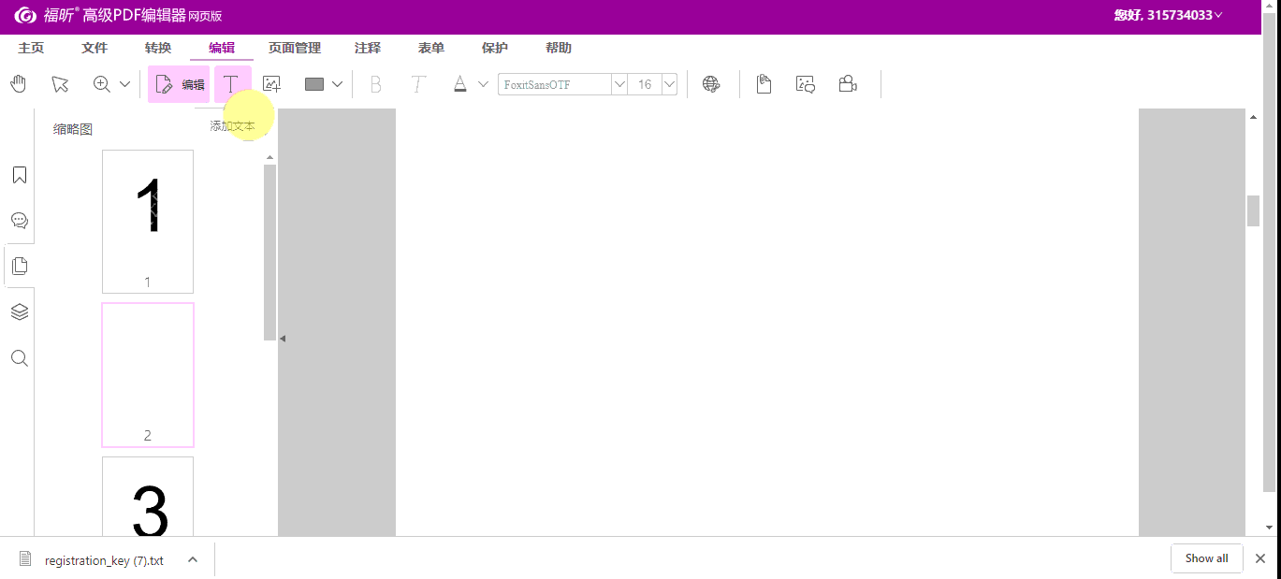
Task: Open the search sidebar panel
Action: tap(19, 358)
